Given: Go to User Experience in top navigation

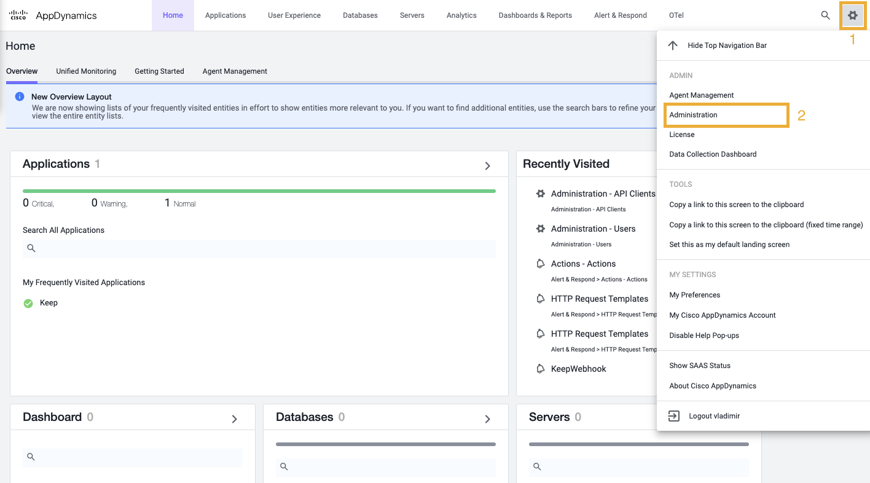Looking at the screenshot, I should (x=294, y=15).
